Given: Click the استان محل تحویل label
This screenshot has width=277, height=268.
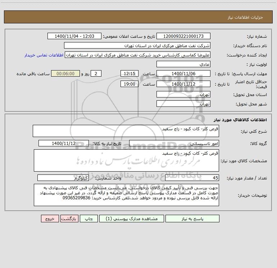Looking at the screenshot, I should (x=250, y=95).
